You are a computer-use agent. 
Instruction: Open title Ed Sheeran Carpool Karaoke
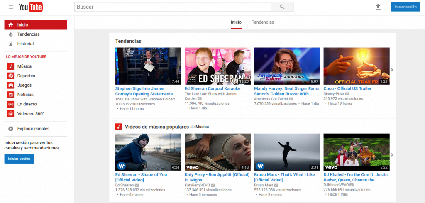[x=212, y=88]
